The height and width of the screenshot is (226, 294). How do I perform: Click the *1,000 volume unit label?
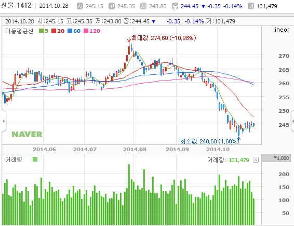[x=282, y=158]
